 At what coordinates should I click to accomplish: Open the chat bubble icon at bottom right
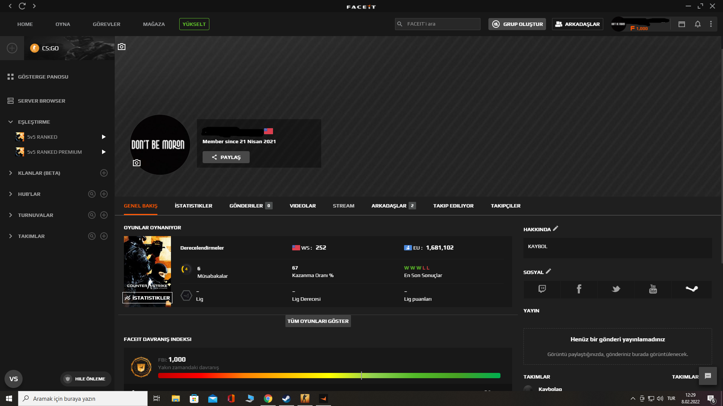(x=708, y=376)
